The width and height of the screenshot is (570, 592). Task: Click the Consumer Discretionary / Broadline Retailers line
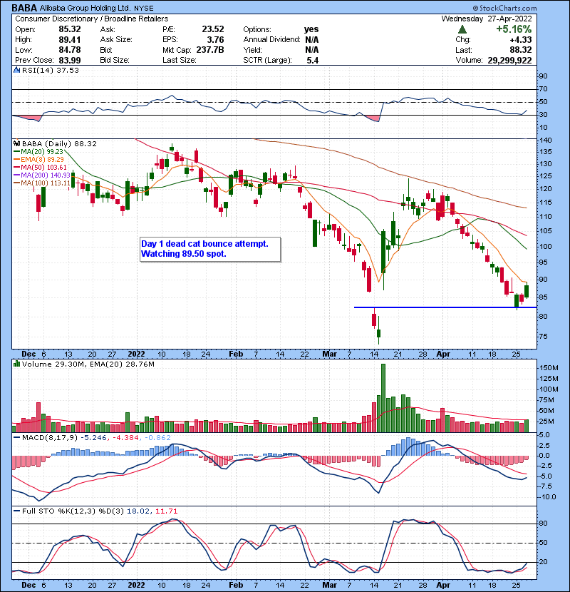92,19
